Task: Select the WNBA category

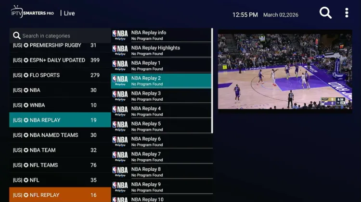Action: coord(60,105)
